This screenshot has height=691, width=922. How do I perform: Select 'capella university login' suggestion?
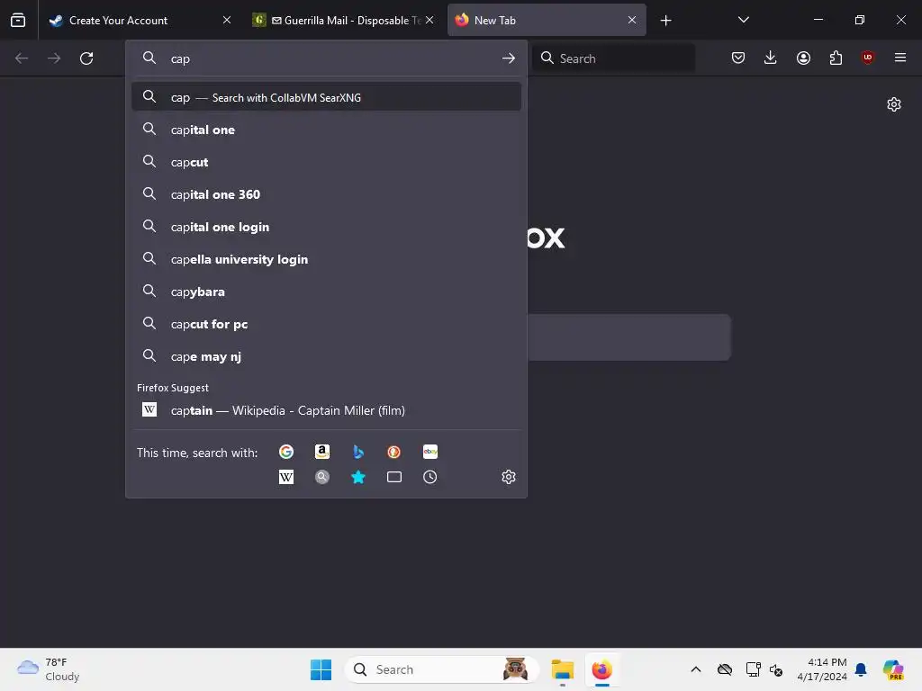[326, 259]
